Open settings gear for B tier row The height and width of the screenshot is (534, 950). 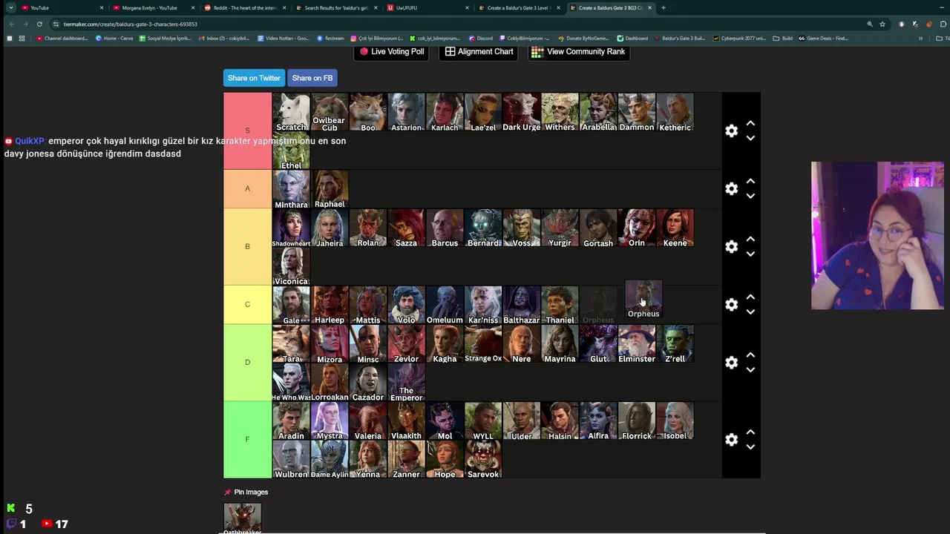pyautogui.click(x=731, y=246)
